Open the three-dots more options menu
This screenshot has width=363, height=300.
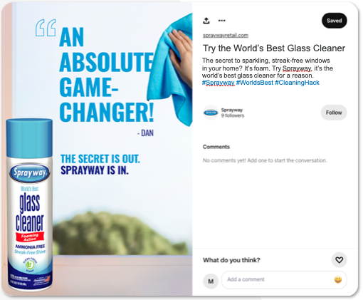click(221, 21)
